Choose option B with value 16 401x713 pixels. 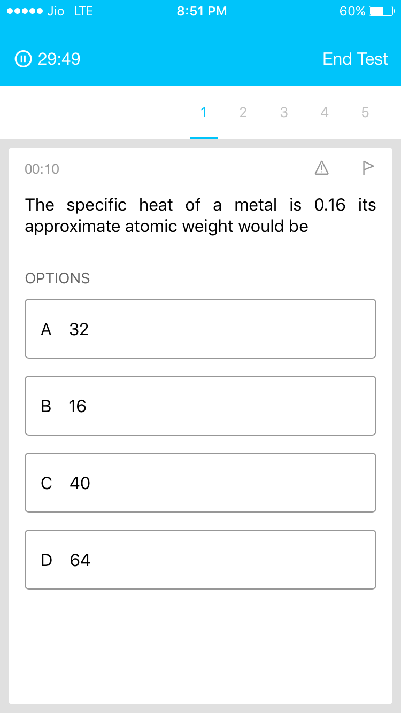click(x=200, y=406)
